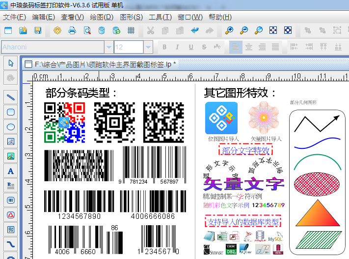
Task: Click the Save floppy disk icon
Action: pos(38,30)
